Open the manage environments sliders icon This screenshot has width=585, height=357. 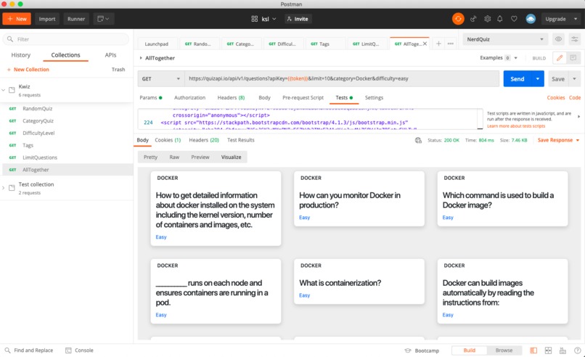coord(575,39)
